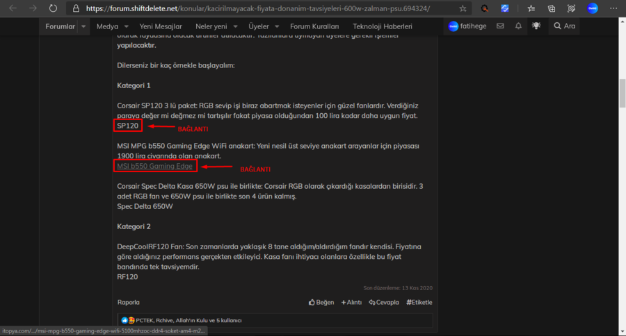Reply to the post with Cevapla
Screen dimensions: 626x336
(x=384, y=303)
